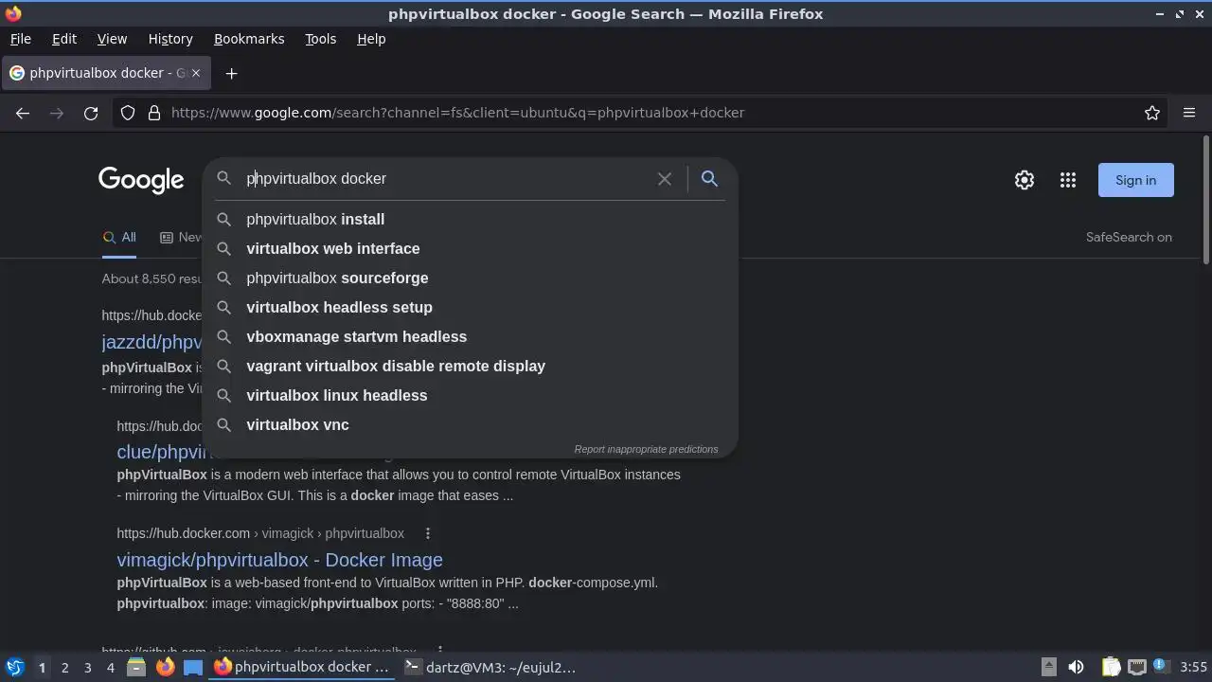Go back with the back arrow
The height and width of the screenshot is (682, 1212).
click(x=23, y=113)
